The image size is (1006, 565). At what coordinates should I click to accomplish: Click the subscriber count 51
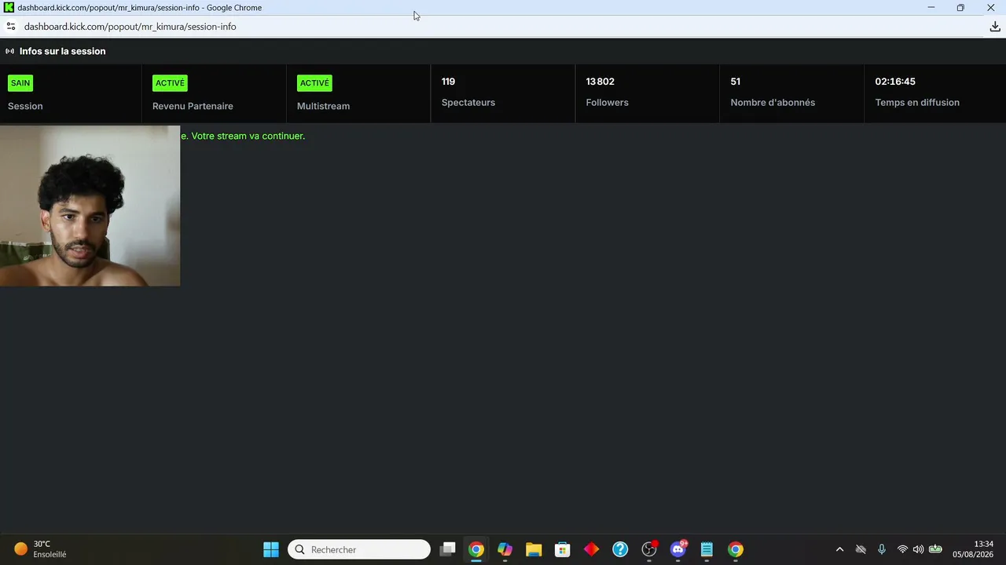(736, 82)
